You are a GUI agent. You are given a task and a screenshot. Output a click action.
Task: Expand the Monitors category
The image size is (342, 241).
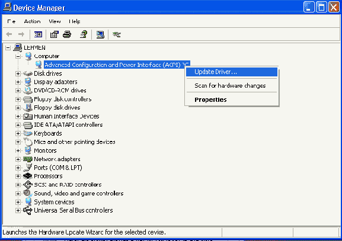[x=18, y=150]
